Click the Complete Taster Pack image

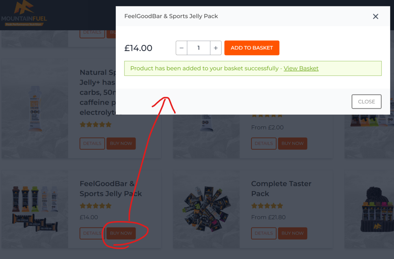(x=206, y=209)
